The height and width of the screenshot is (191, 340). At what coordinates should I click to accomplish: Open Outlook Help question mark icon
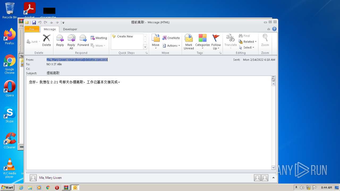point(274,29)
